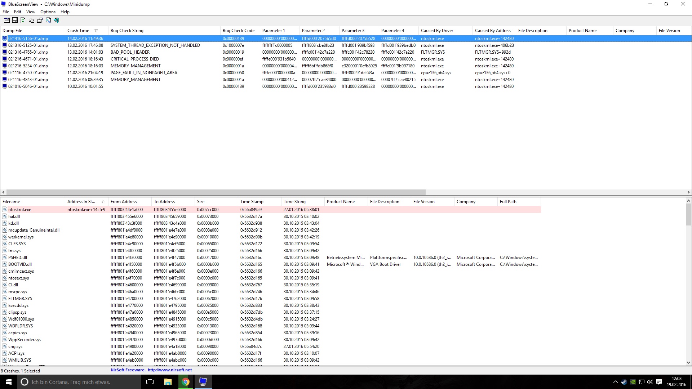Show hidden system tray icons chevron
Viewport: 692px width, 389px height.
615,382
